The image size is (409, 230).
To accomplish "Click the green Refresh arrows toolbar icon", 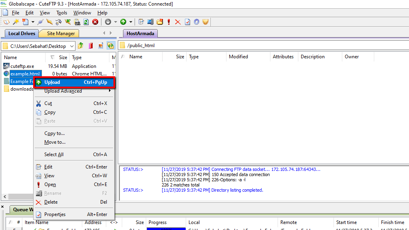I will [x=86, y=22].
